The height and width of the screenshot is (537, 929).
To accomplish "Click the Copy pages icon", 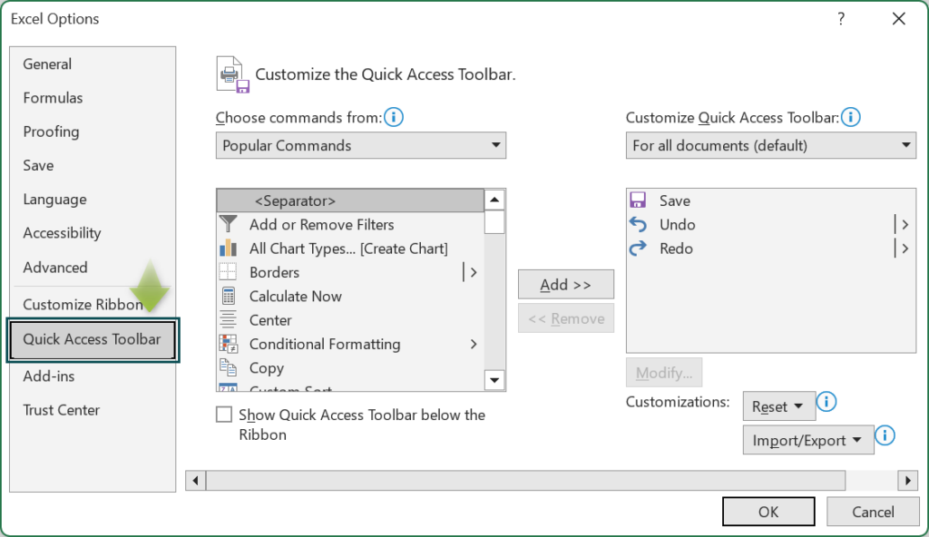I will (228, 367).
